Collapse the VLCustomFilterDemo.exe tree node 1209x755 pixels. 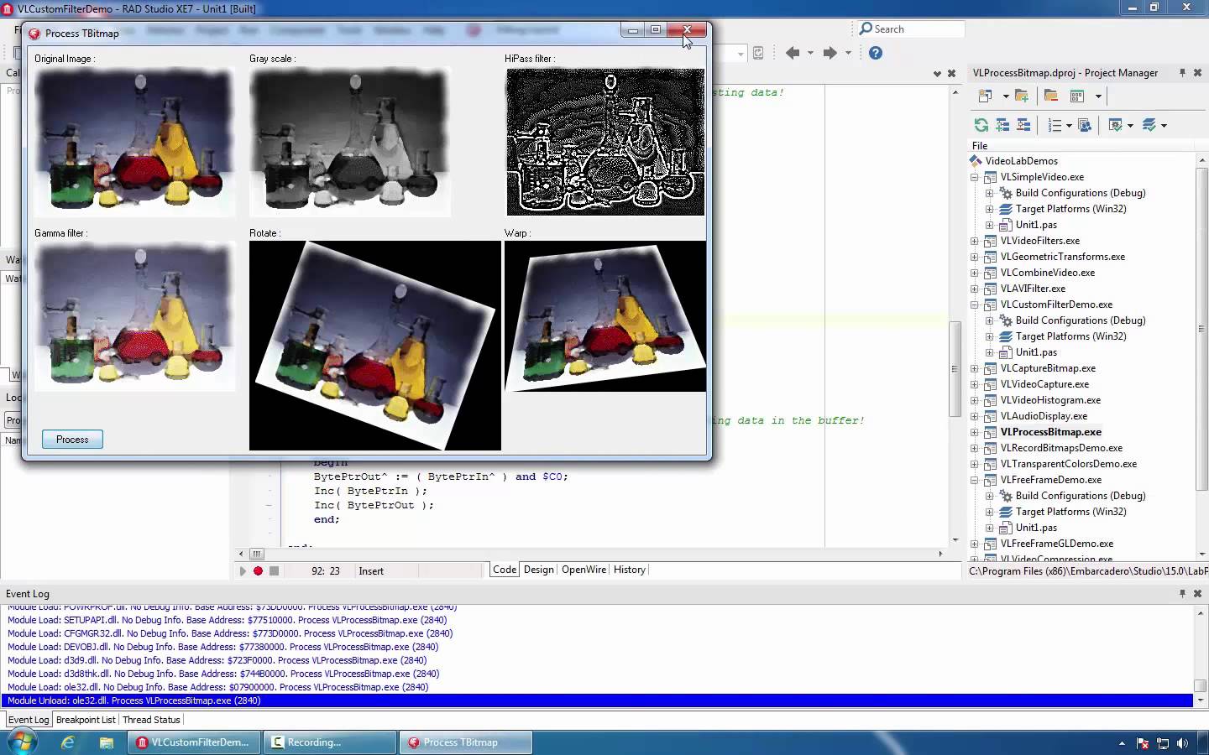pyautogui.click(x=975, y=305)
